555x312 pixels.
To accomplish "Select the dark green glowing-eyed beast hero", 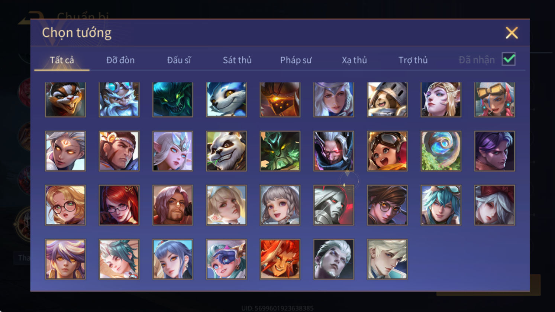I will tap(173, 100).
